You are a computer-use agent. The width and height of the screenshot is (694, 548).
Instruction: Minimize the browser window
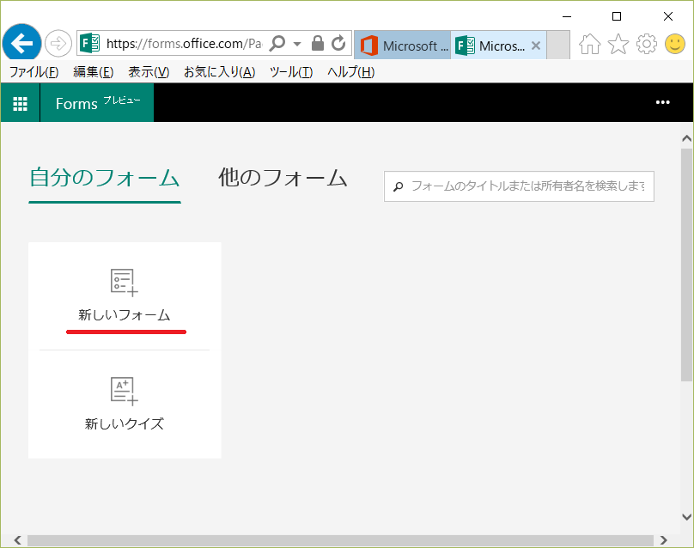pos(567,17)
